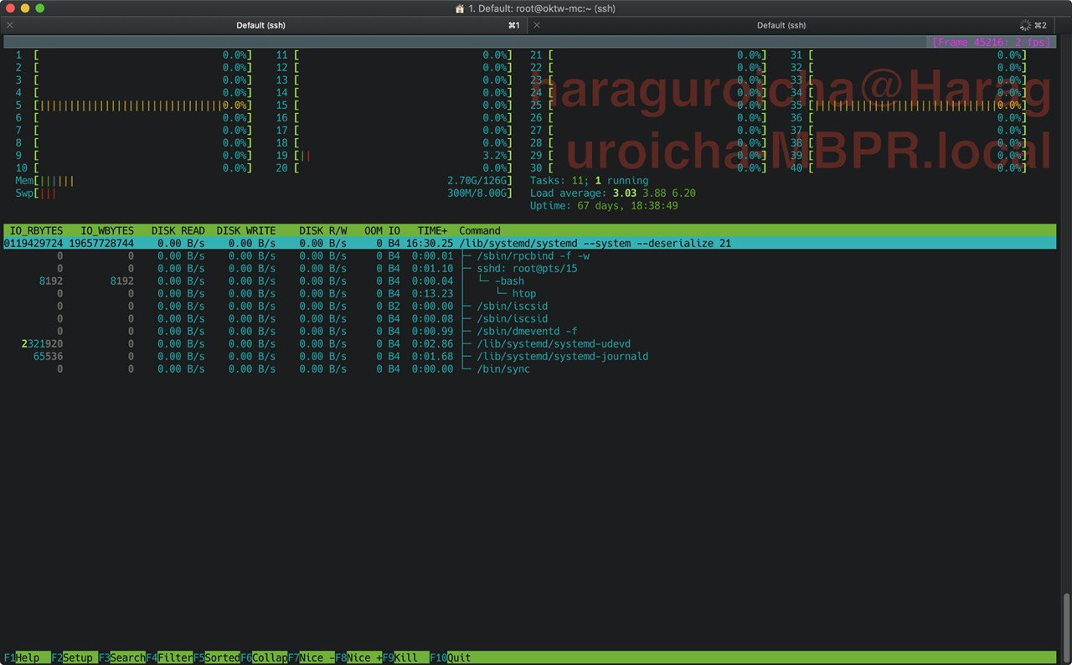Viewport: 1072px width, 665px height.
Task: Click the home icon in the window title
Action: click(460, 8)
